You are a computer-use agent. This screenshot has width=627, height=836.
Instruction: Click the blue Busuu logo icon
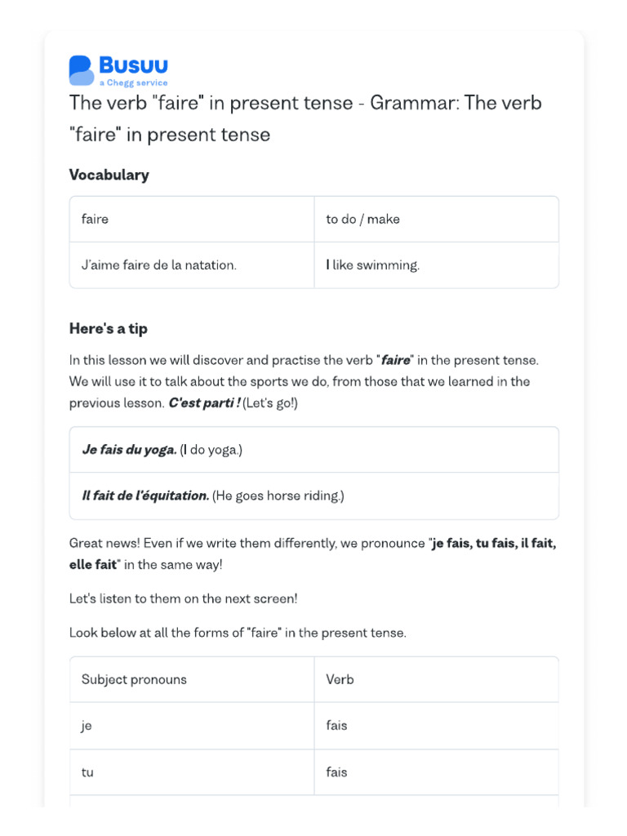(x=82, y=70)
